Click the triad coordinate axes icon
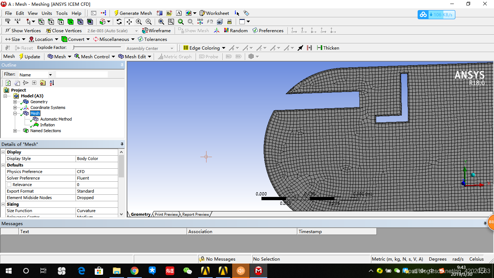The width and height of the screenshot is (494, 278). point(217,30)
